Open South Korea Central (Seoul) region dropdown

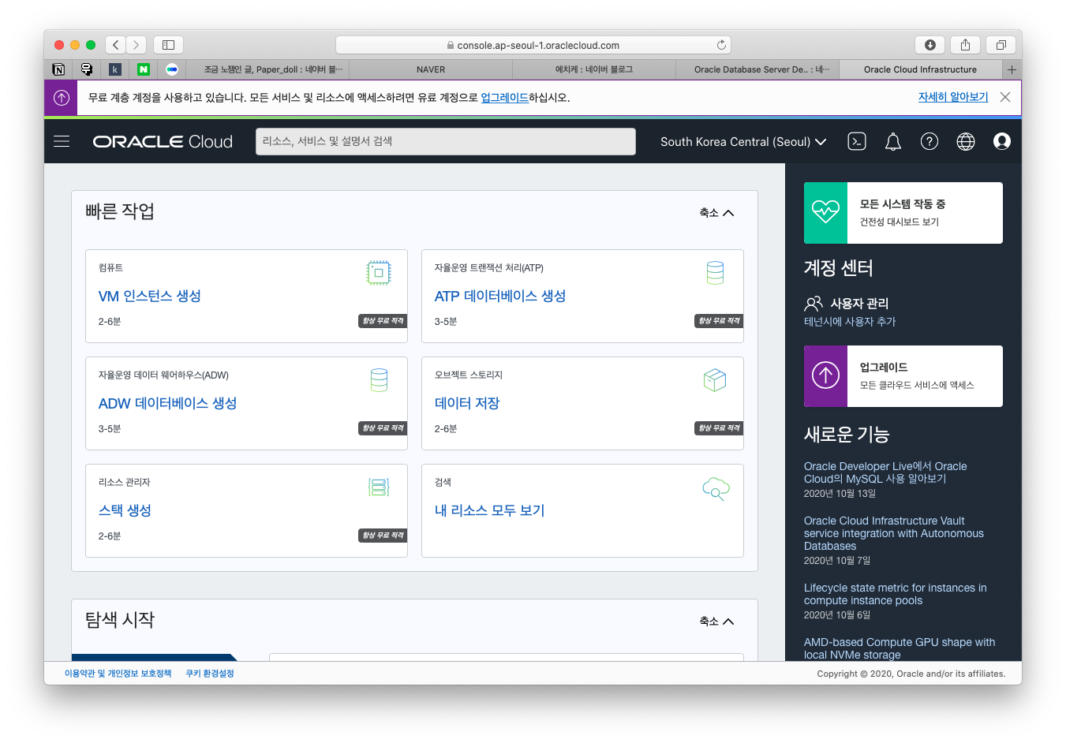[743, 142]
